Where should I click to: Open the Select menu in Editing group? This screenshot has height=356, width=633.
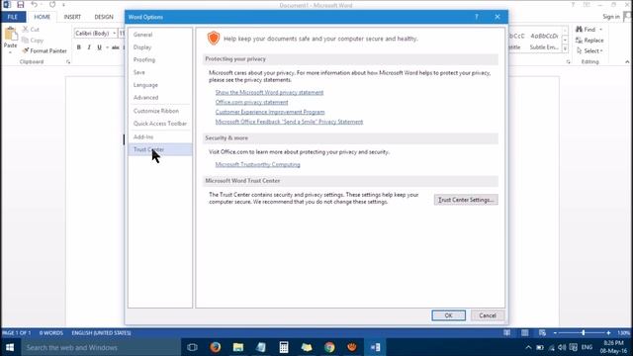[x=589, y=50]
